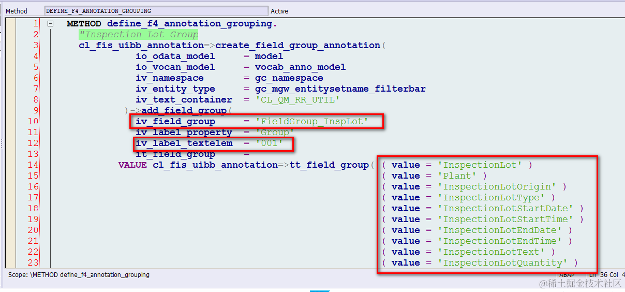The height and width of the screenshot is (292, 625).
Task: Click the 'InspectionLotStartDate' value entry
Action: (483, 209)
